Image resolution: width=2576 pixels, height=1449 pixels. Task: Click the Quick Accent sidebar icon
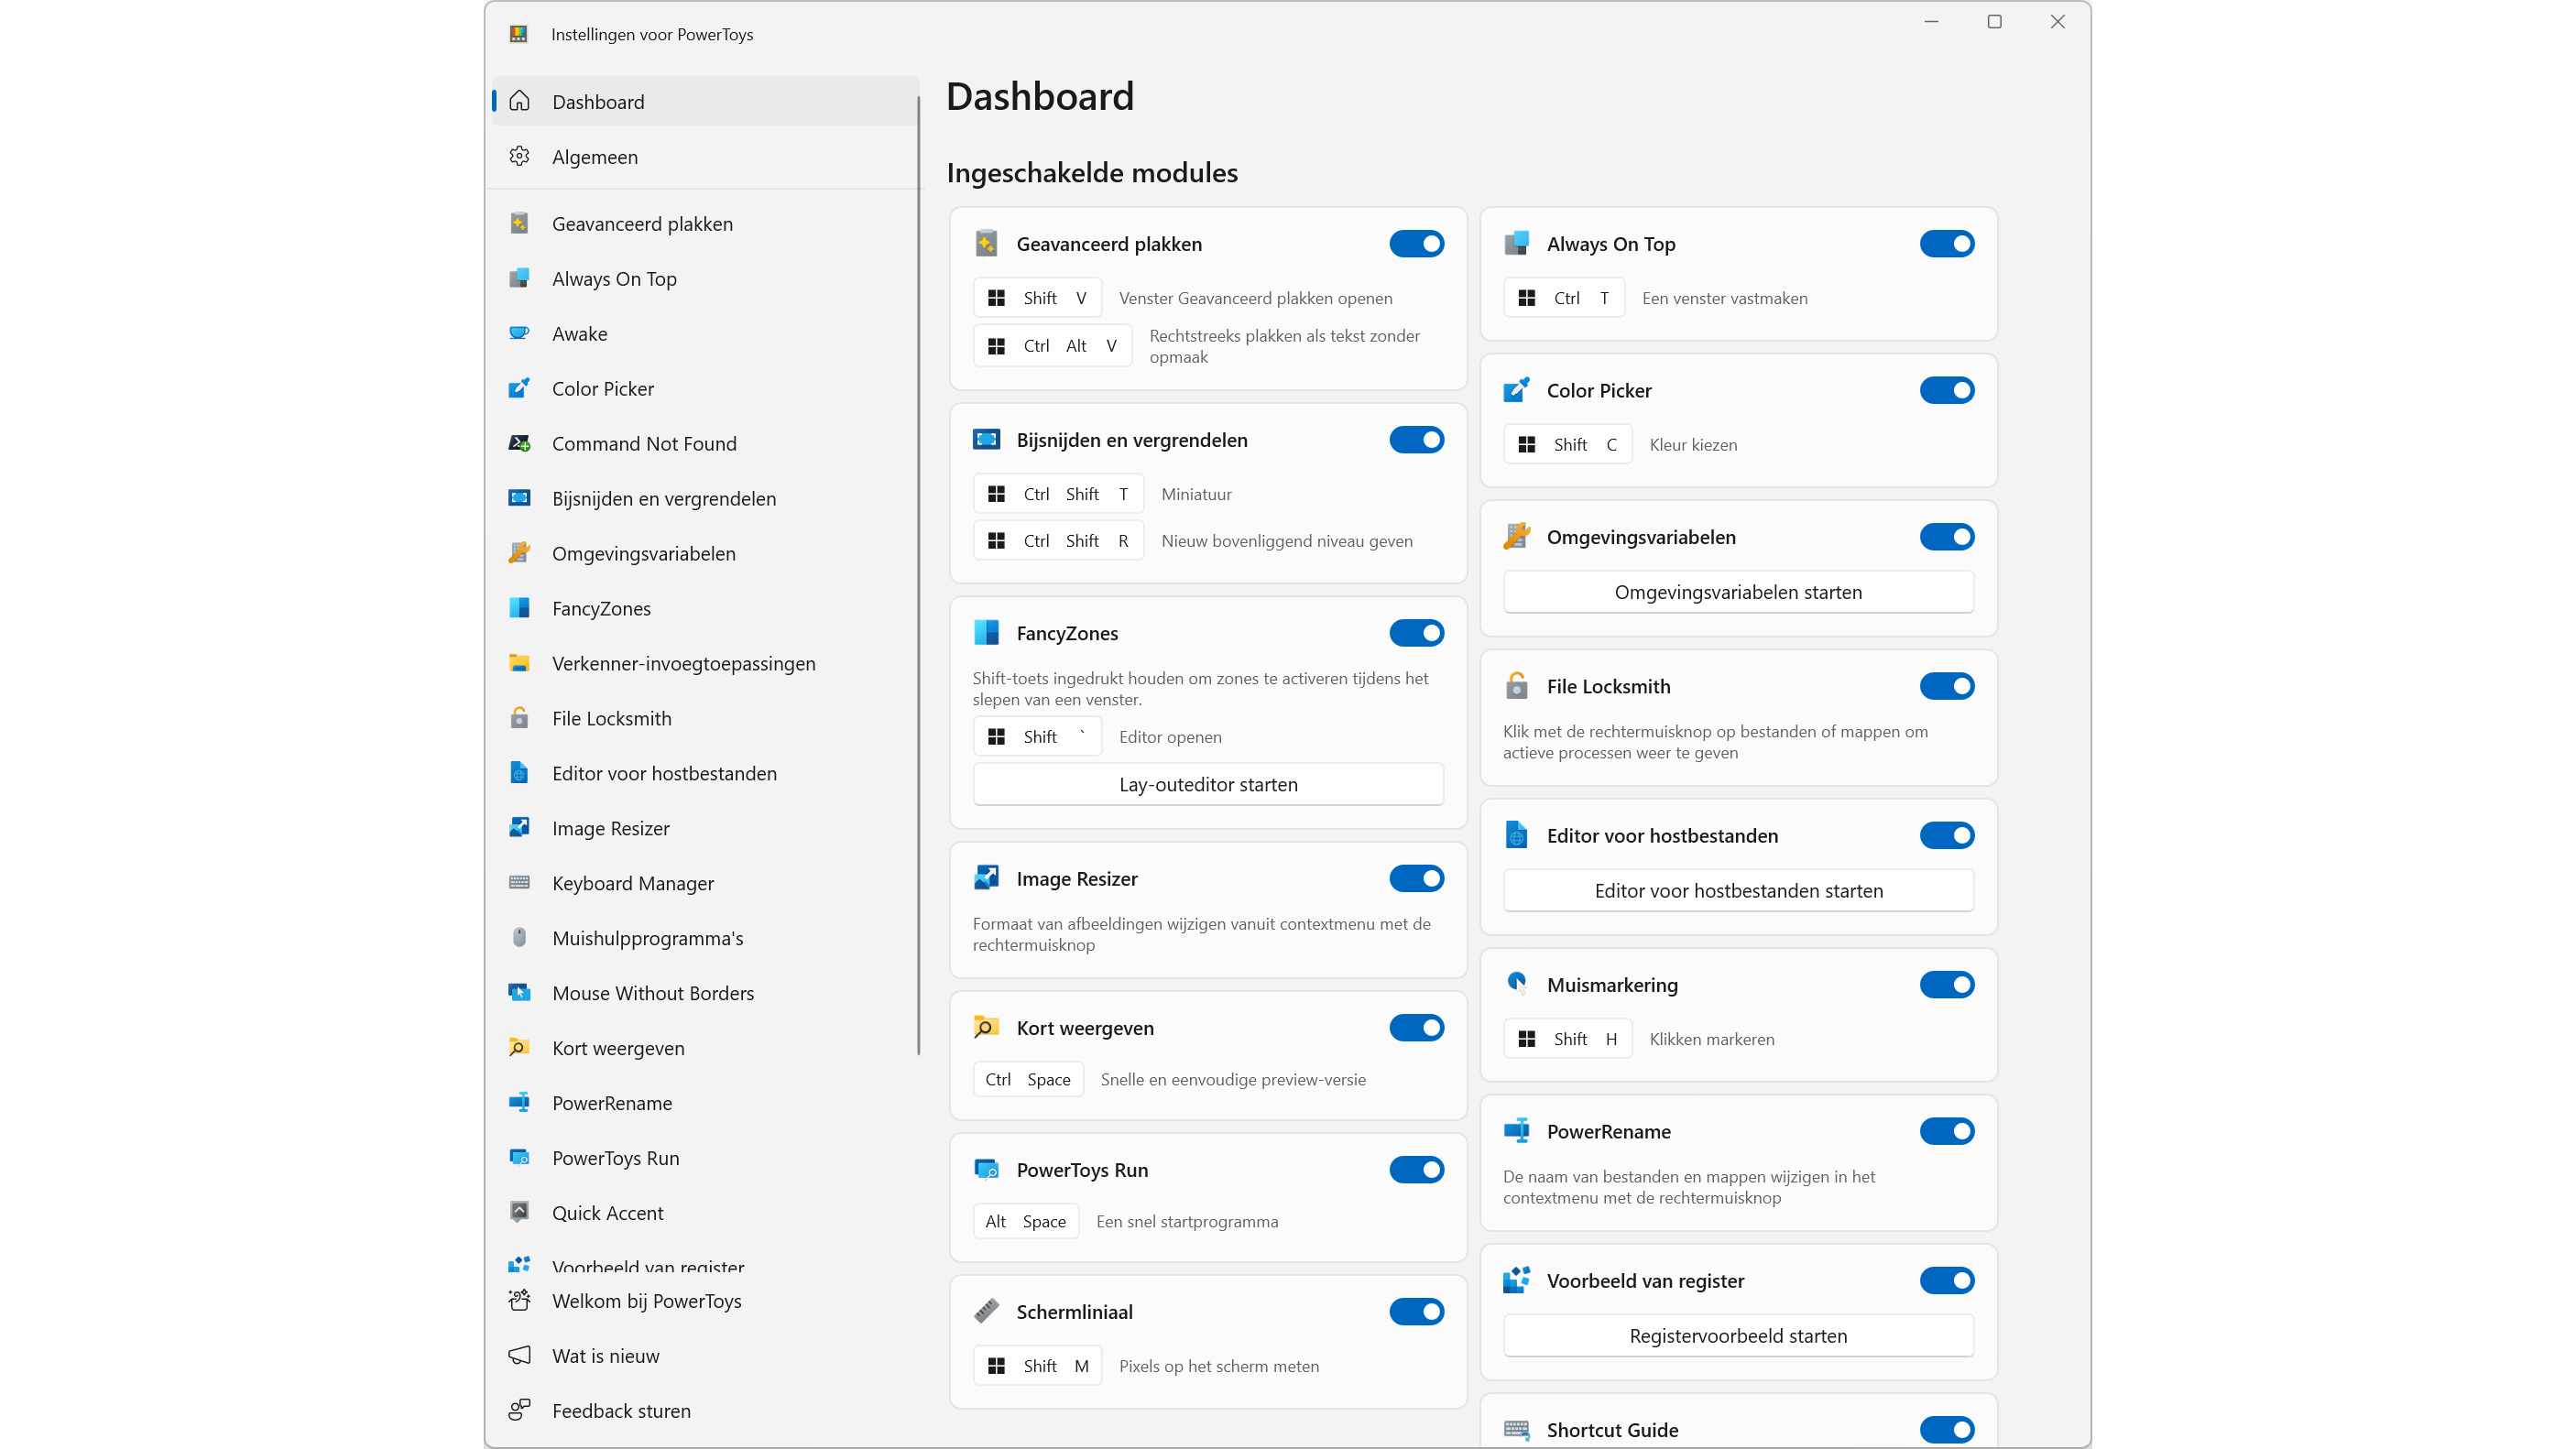(x=519, y=1212)
